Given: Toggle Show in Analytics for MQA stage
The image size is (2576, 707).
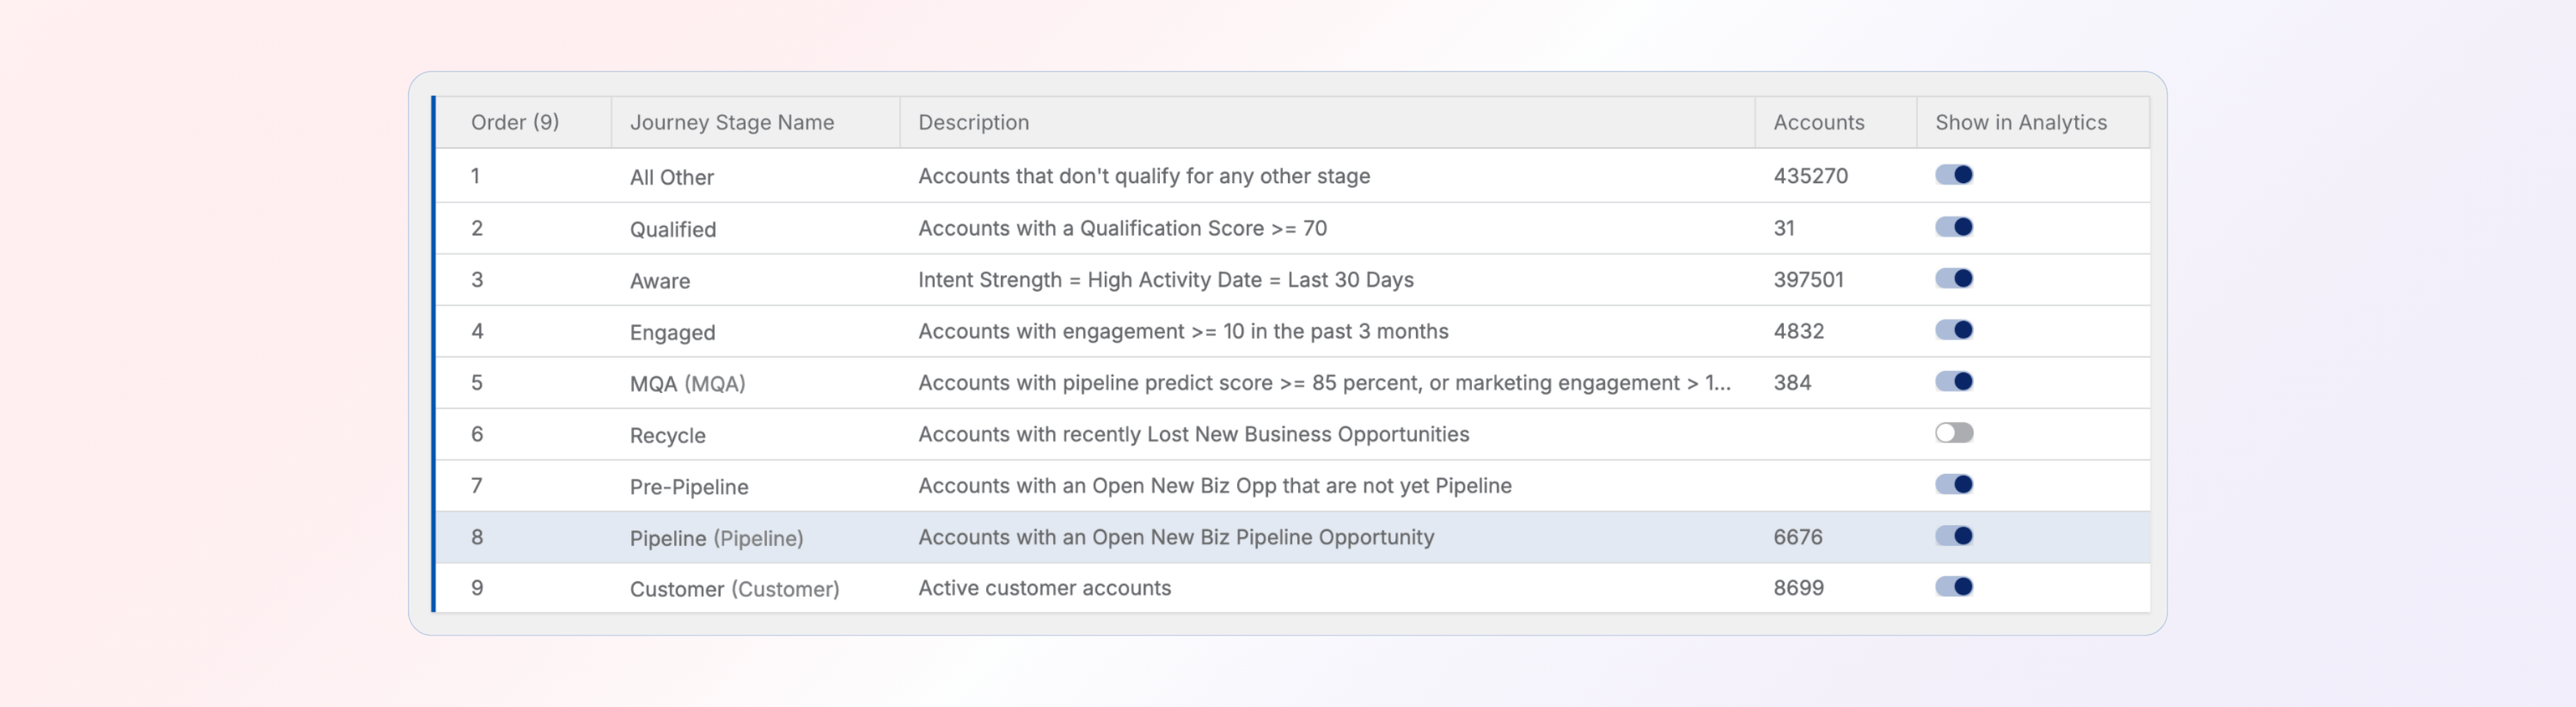Looking at the screenshot, I should pos(1953,382).
